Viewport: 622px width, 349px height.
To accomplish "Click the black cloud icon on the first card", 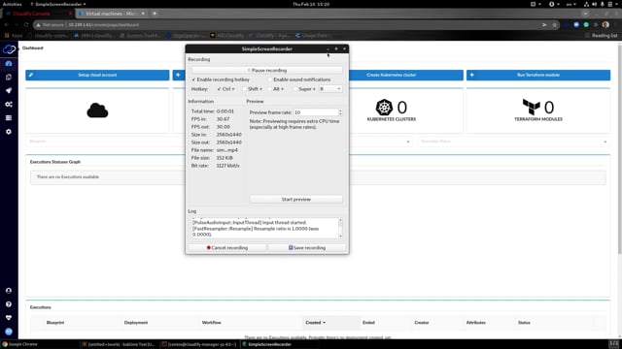I will tap(97, 111).
